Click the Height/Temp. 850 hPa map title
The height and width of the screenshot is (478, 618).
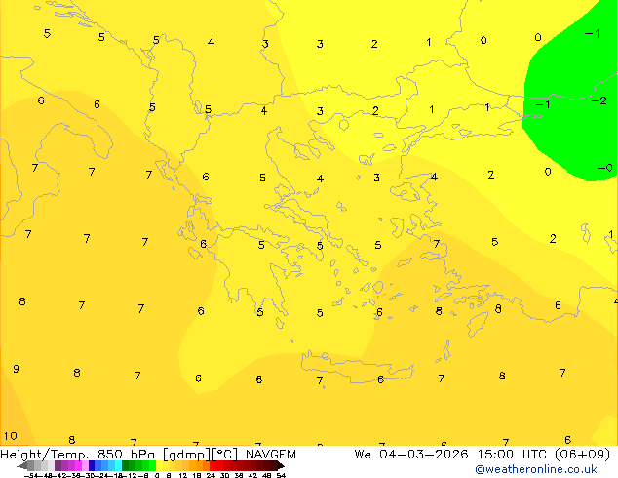tap(78, 455)
